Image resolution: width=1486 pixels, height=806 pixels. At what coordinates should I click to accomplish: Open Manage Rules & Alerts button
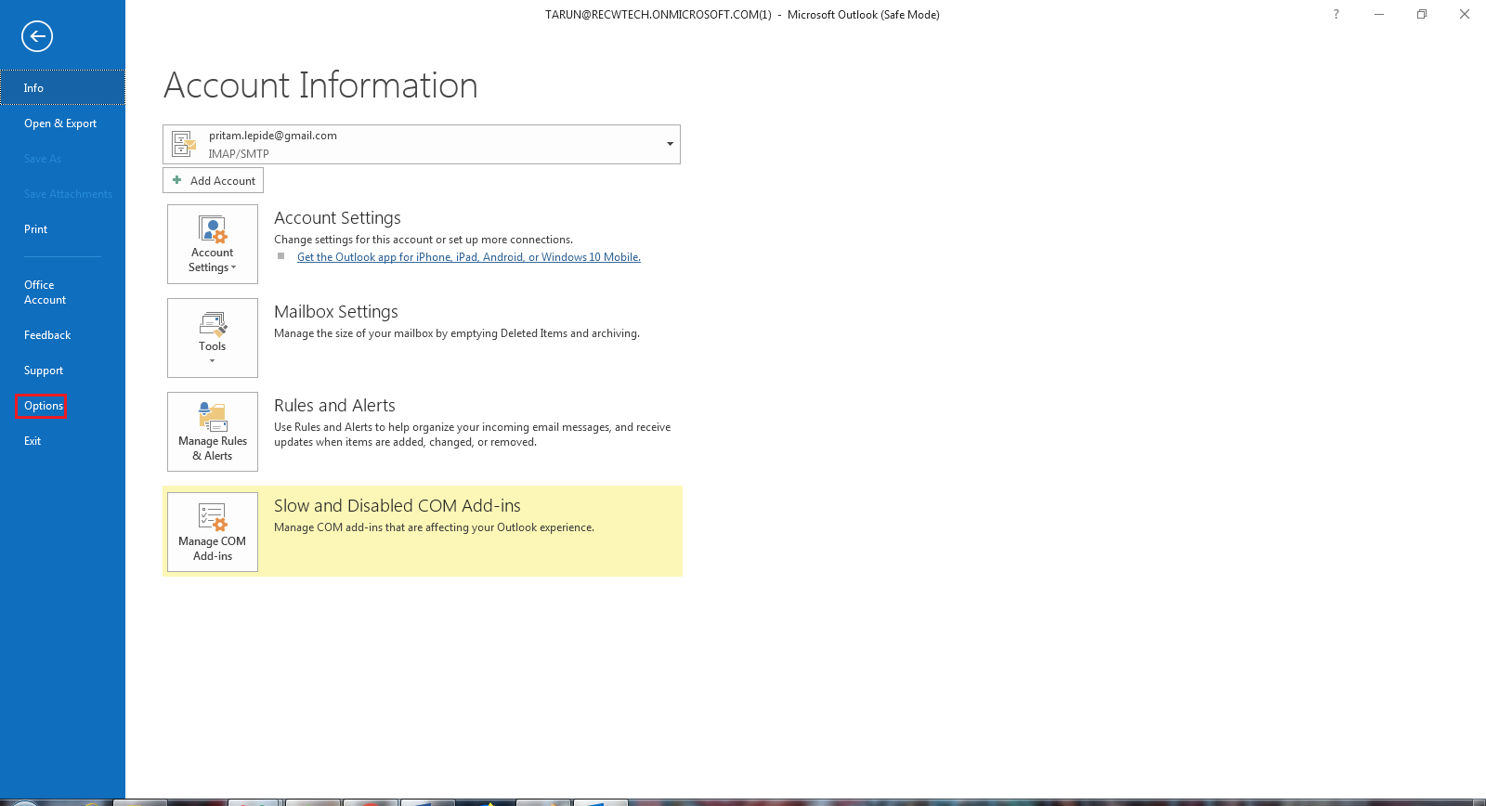tap(213, 432)
